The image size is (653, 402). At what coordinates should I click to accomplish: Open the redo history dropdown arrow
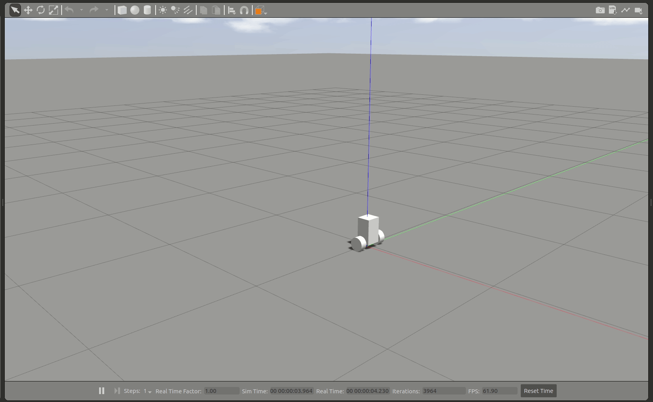pyautogui.click(x=107, y=10)
